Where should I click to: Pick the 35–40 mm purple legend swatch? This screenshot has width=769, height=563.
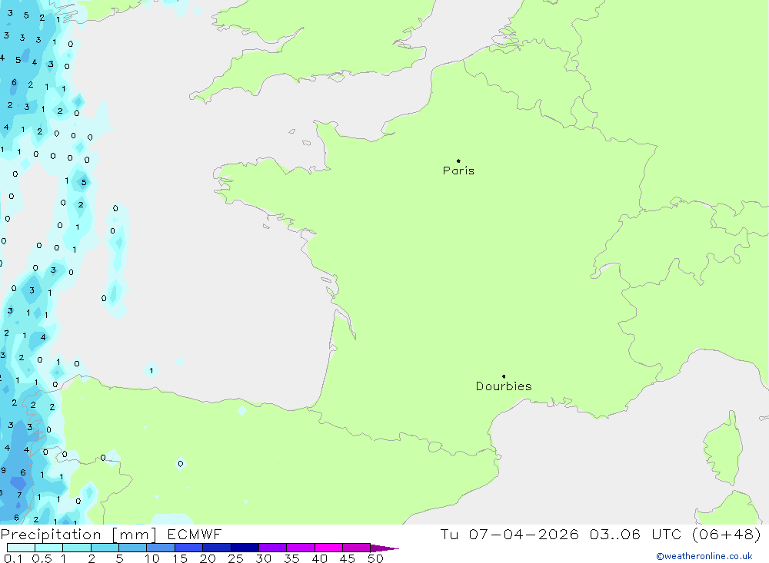click(x=300, y=548)
